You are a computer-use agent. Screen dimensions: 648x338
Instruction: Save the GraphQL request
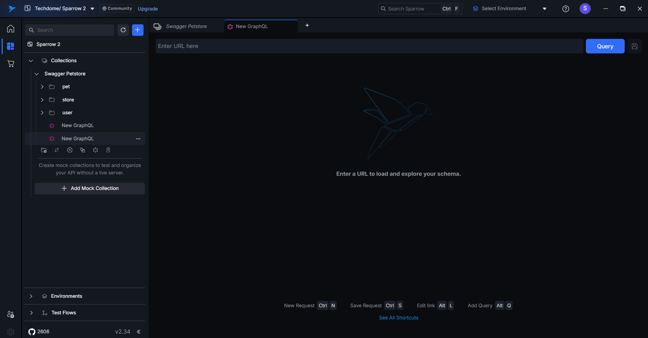point(634,46)
